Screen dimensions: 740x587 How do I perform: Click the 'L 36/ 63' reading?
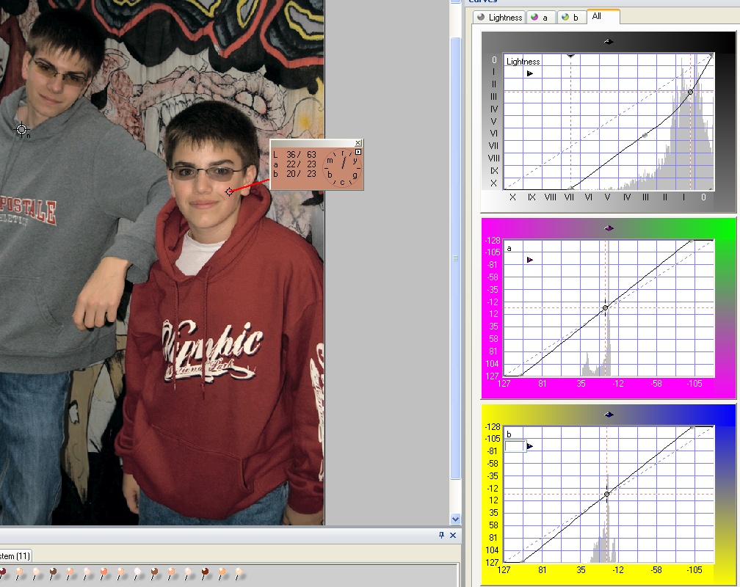tap(295, 155)
